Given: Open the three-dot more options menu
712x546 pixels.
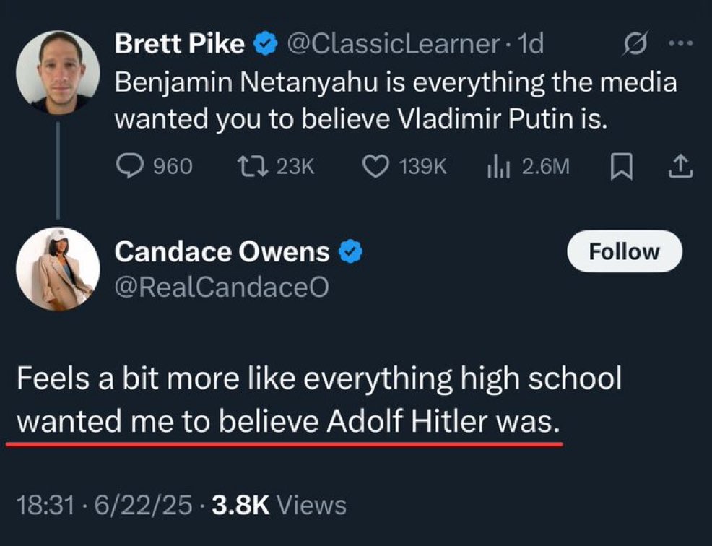Looking at the screenshot, I should (681, 43).
